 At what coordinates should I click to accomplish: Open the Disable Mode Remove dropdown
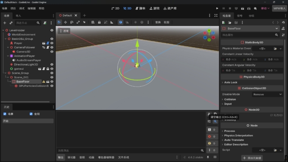coord(267,94)
